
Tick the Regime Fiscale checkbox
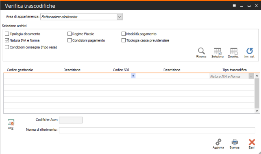[70, 34]
